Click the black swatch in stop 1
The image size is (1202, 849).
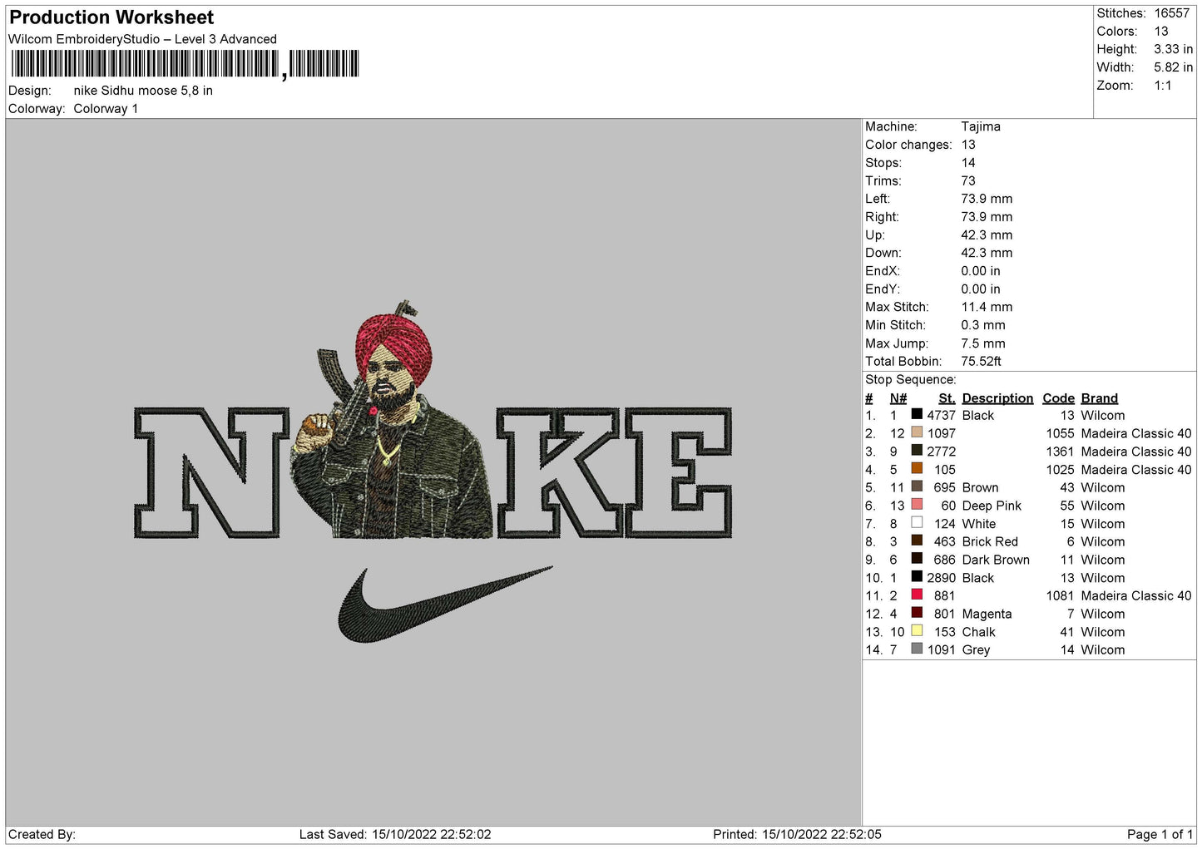pyautogui.click(x=917, y=414)
